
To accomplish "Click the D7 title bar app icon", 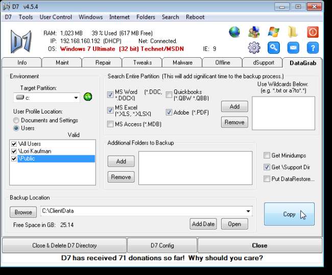I will [7, 7].
